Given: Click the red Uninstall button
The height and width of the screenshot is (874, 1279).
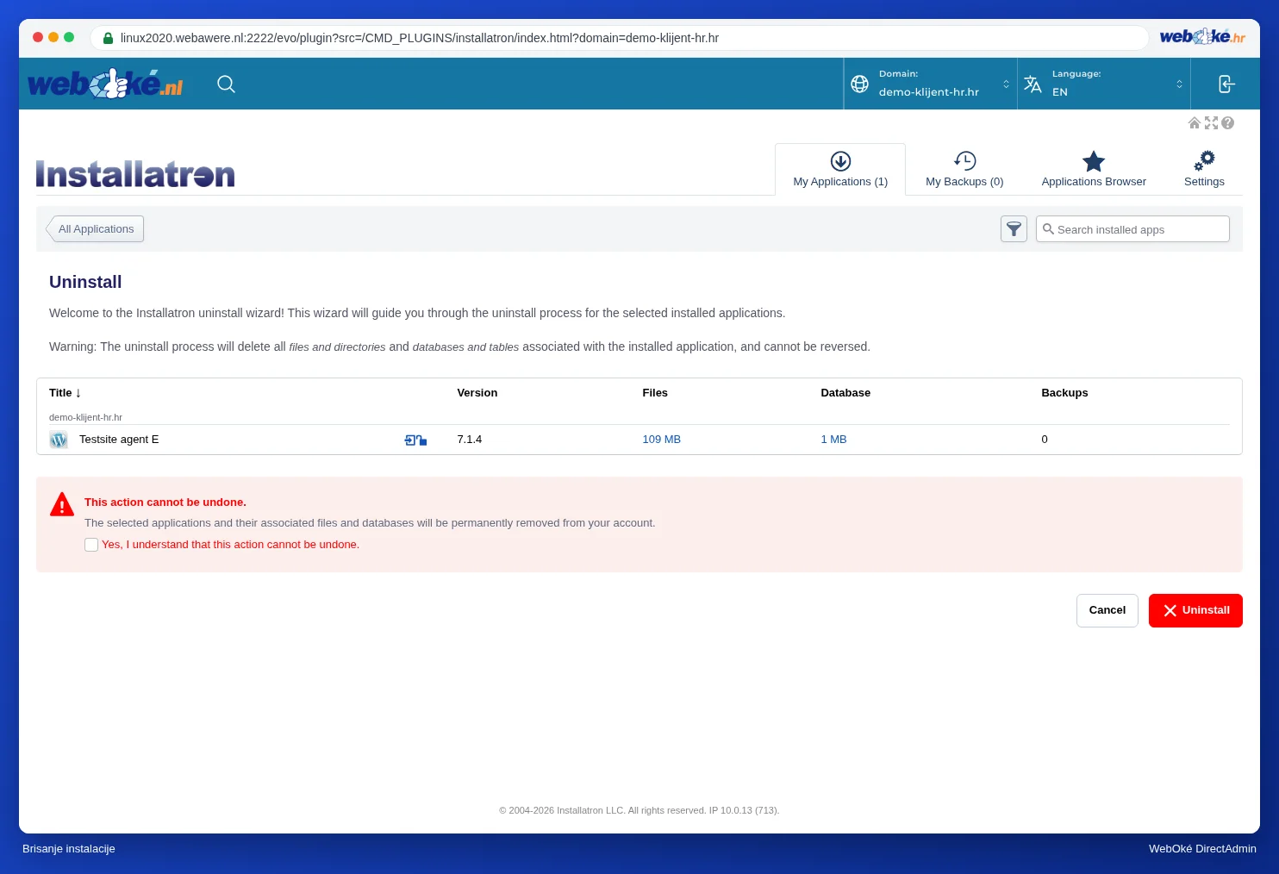Looking at the screenshot, I should (1195, 610).
